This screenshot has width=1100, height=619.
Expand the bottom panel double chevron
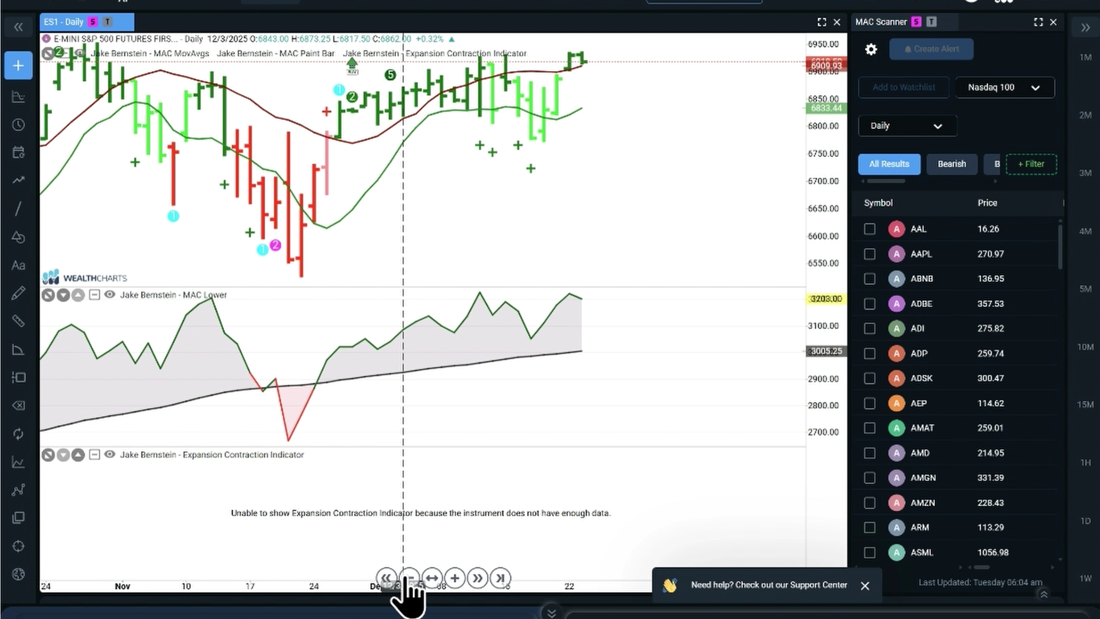click(551, 613)
